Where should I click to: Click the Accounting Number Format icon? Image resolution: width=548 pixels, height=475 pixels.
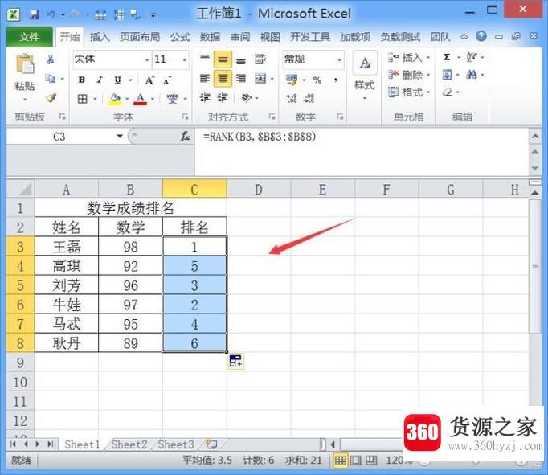[291, 80]
